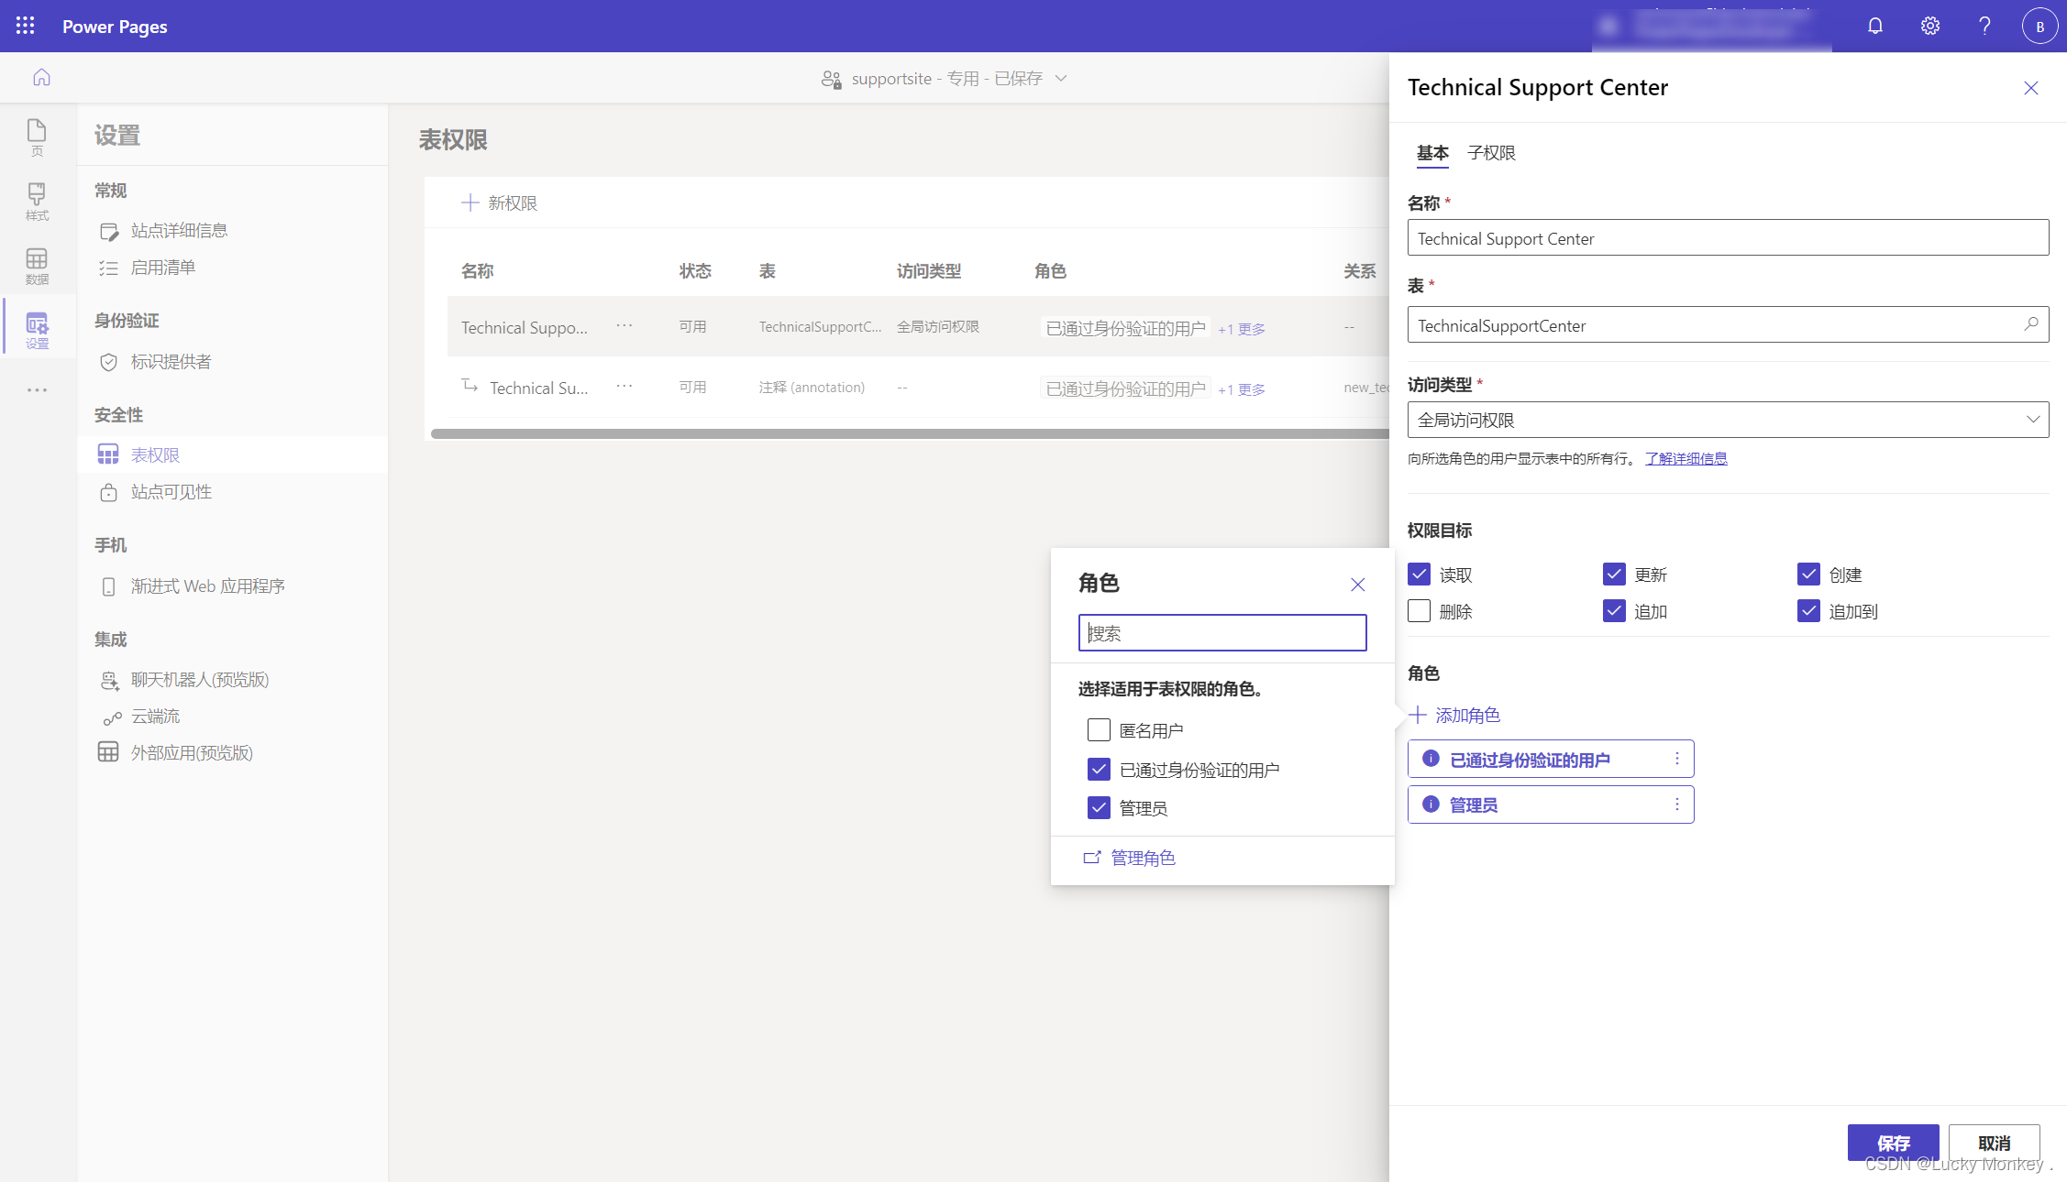2067x1182 pixels.
Task: Open the app launcher waffle icon
Action: pos(25,26)
